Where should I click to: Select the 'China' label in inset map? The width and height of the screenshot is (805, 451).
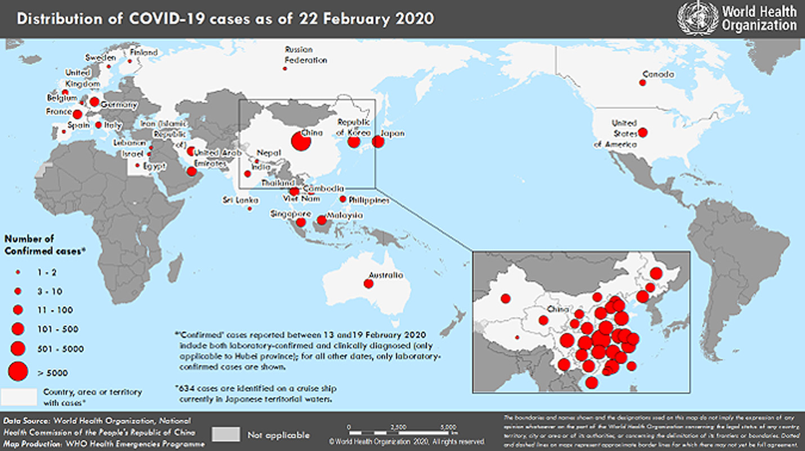(557, 309)
